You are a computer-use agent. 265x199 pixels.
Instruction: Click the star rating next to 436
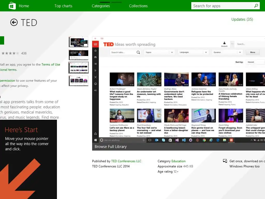click(10, 53)
